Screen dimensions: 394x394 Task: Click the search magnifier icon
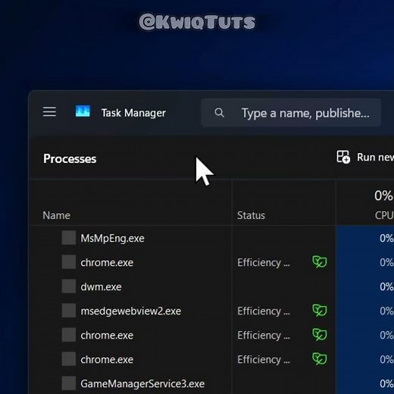(x=219, y=112)
